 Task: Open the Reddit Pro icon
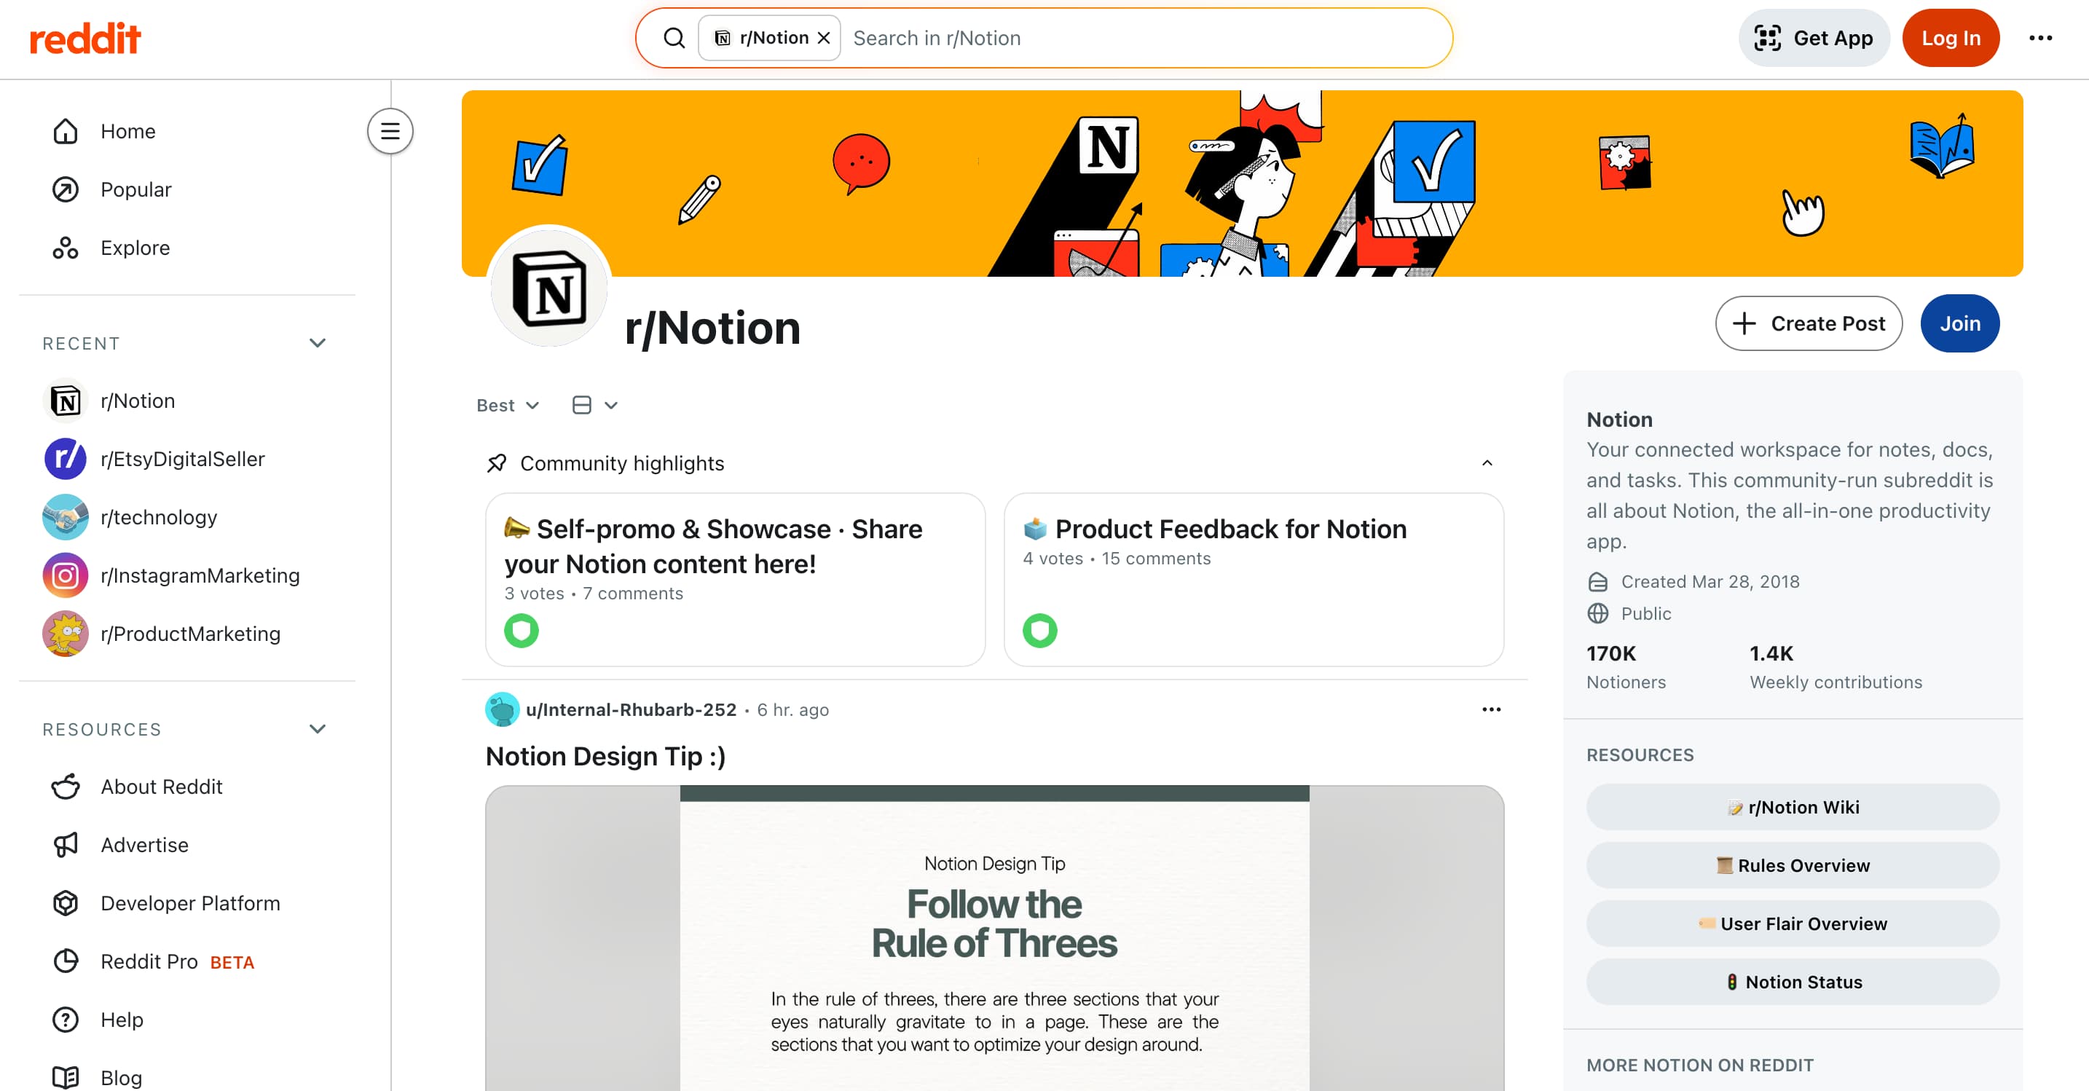click(65, 961)
